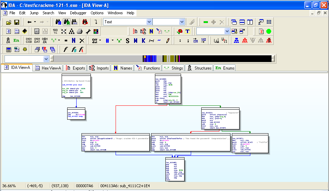Switch to the Strings tab
The height and width of the screenshot is (191, 329).
(x=173, y=68)
